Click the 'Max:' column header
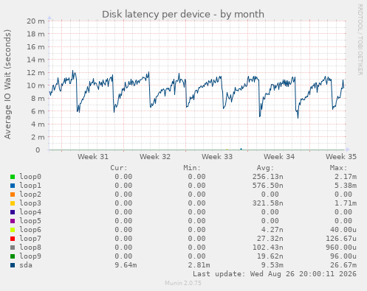The image size is (367, 291). (339, 168)
